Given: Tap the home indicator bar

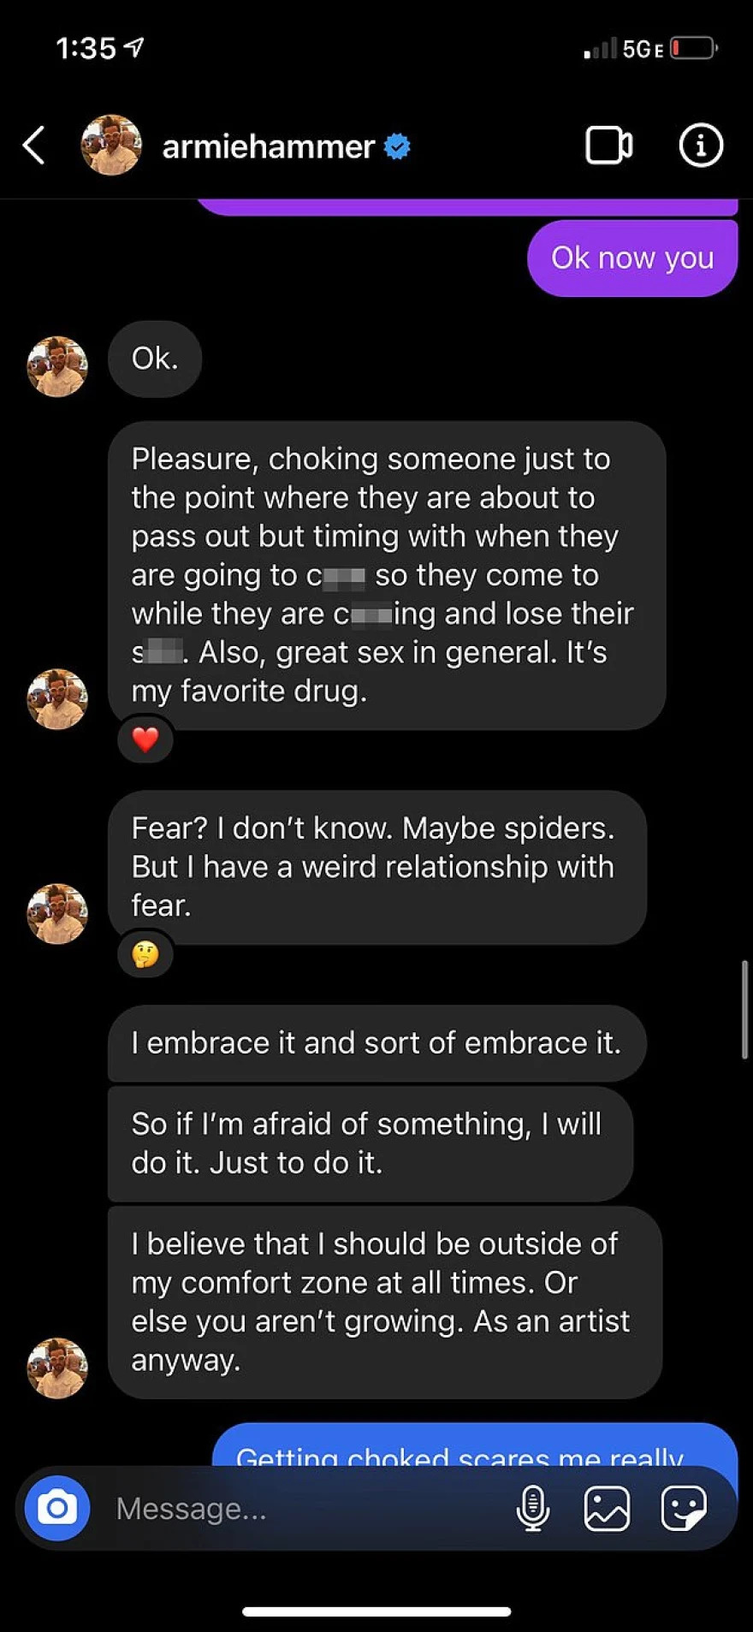Looking at the screenshot, I should [376, 1611].
